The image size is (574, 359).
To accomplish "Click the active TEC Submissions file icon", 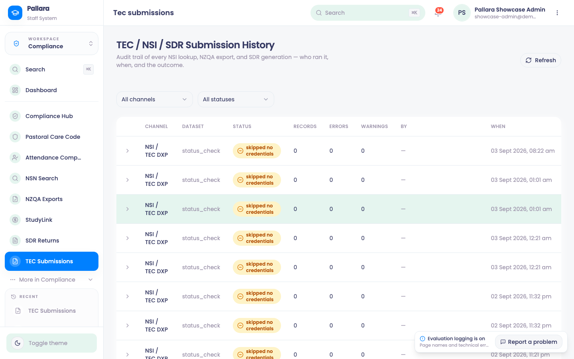I will (15, 261).
